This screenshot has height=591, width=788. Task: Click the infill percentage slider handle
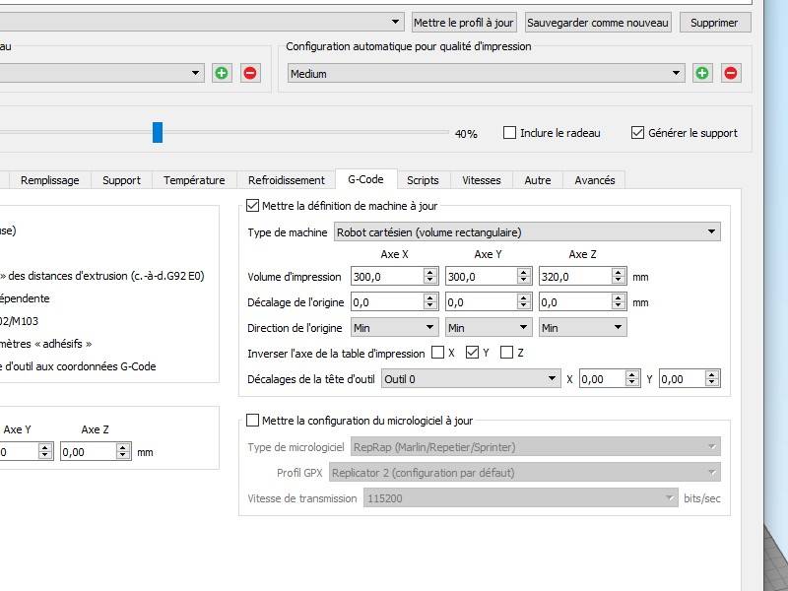[x=158, y=133]
